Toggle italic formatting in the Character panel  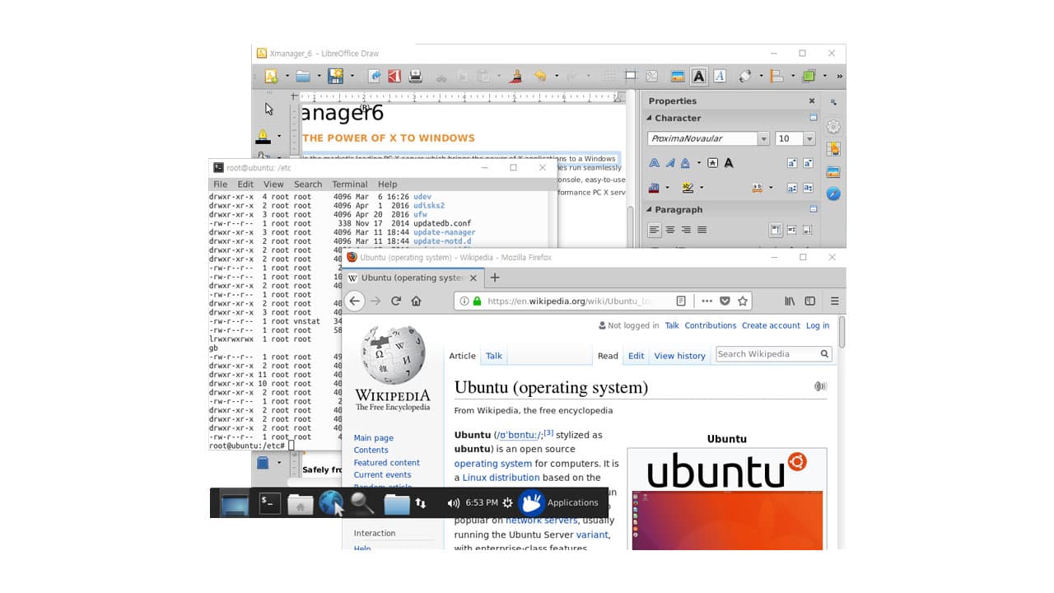tap(669, 162)
